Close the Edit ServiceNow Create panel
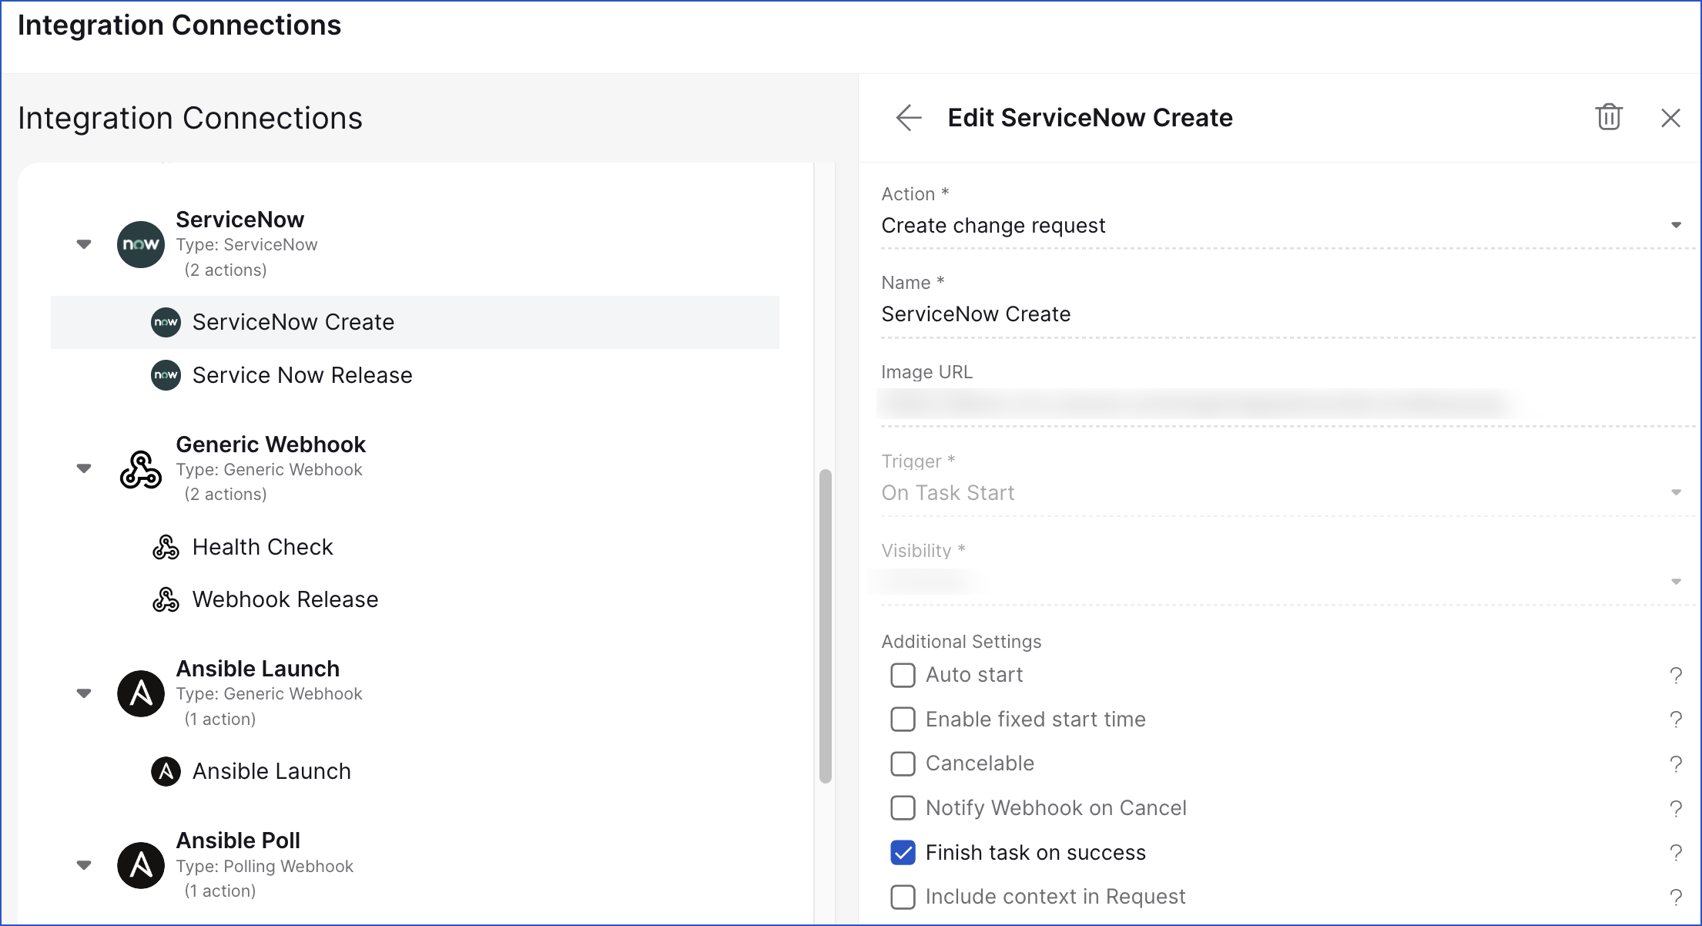Image resolution: width=1702 pixels, height=926 pixels. click(x=1670, y=118)
